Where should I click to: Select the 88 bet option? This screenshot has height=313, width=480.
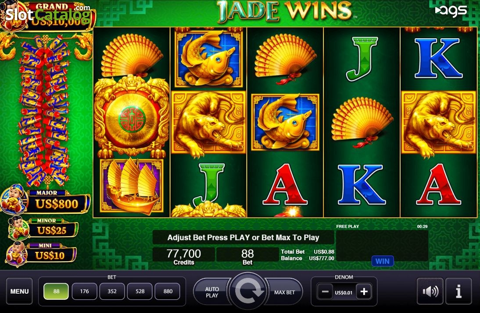pyautogui.click(x=56, y=291)
